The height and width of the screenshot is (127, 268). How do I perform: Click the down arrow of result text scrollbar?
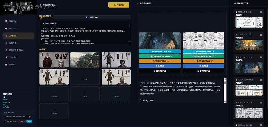(x=225, y=102)
